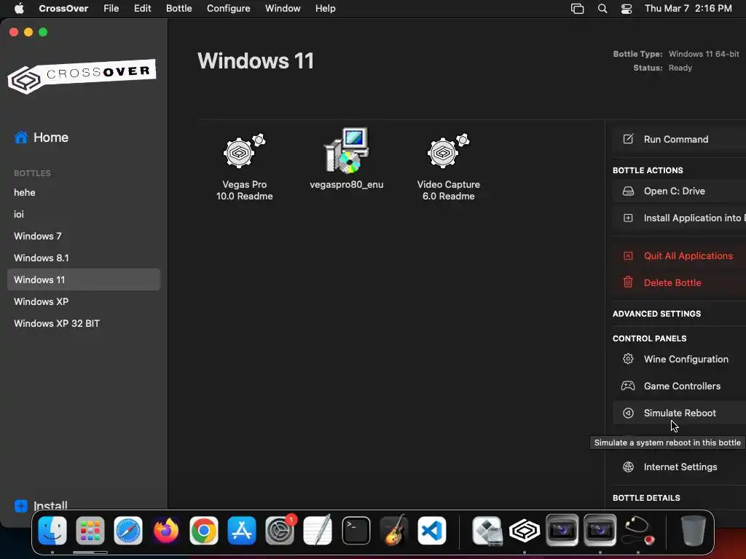Click the Simulate Reboot circular icon
This screenshot has height=559, width=746.
[x=628, y=413]
